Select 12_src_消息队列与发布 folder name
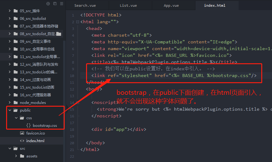The height and width of the screenshot is (162, 272). click(39, 64)
